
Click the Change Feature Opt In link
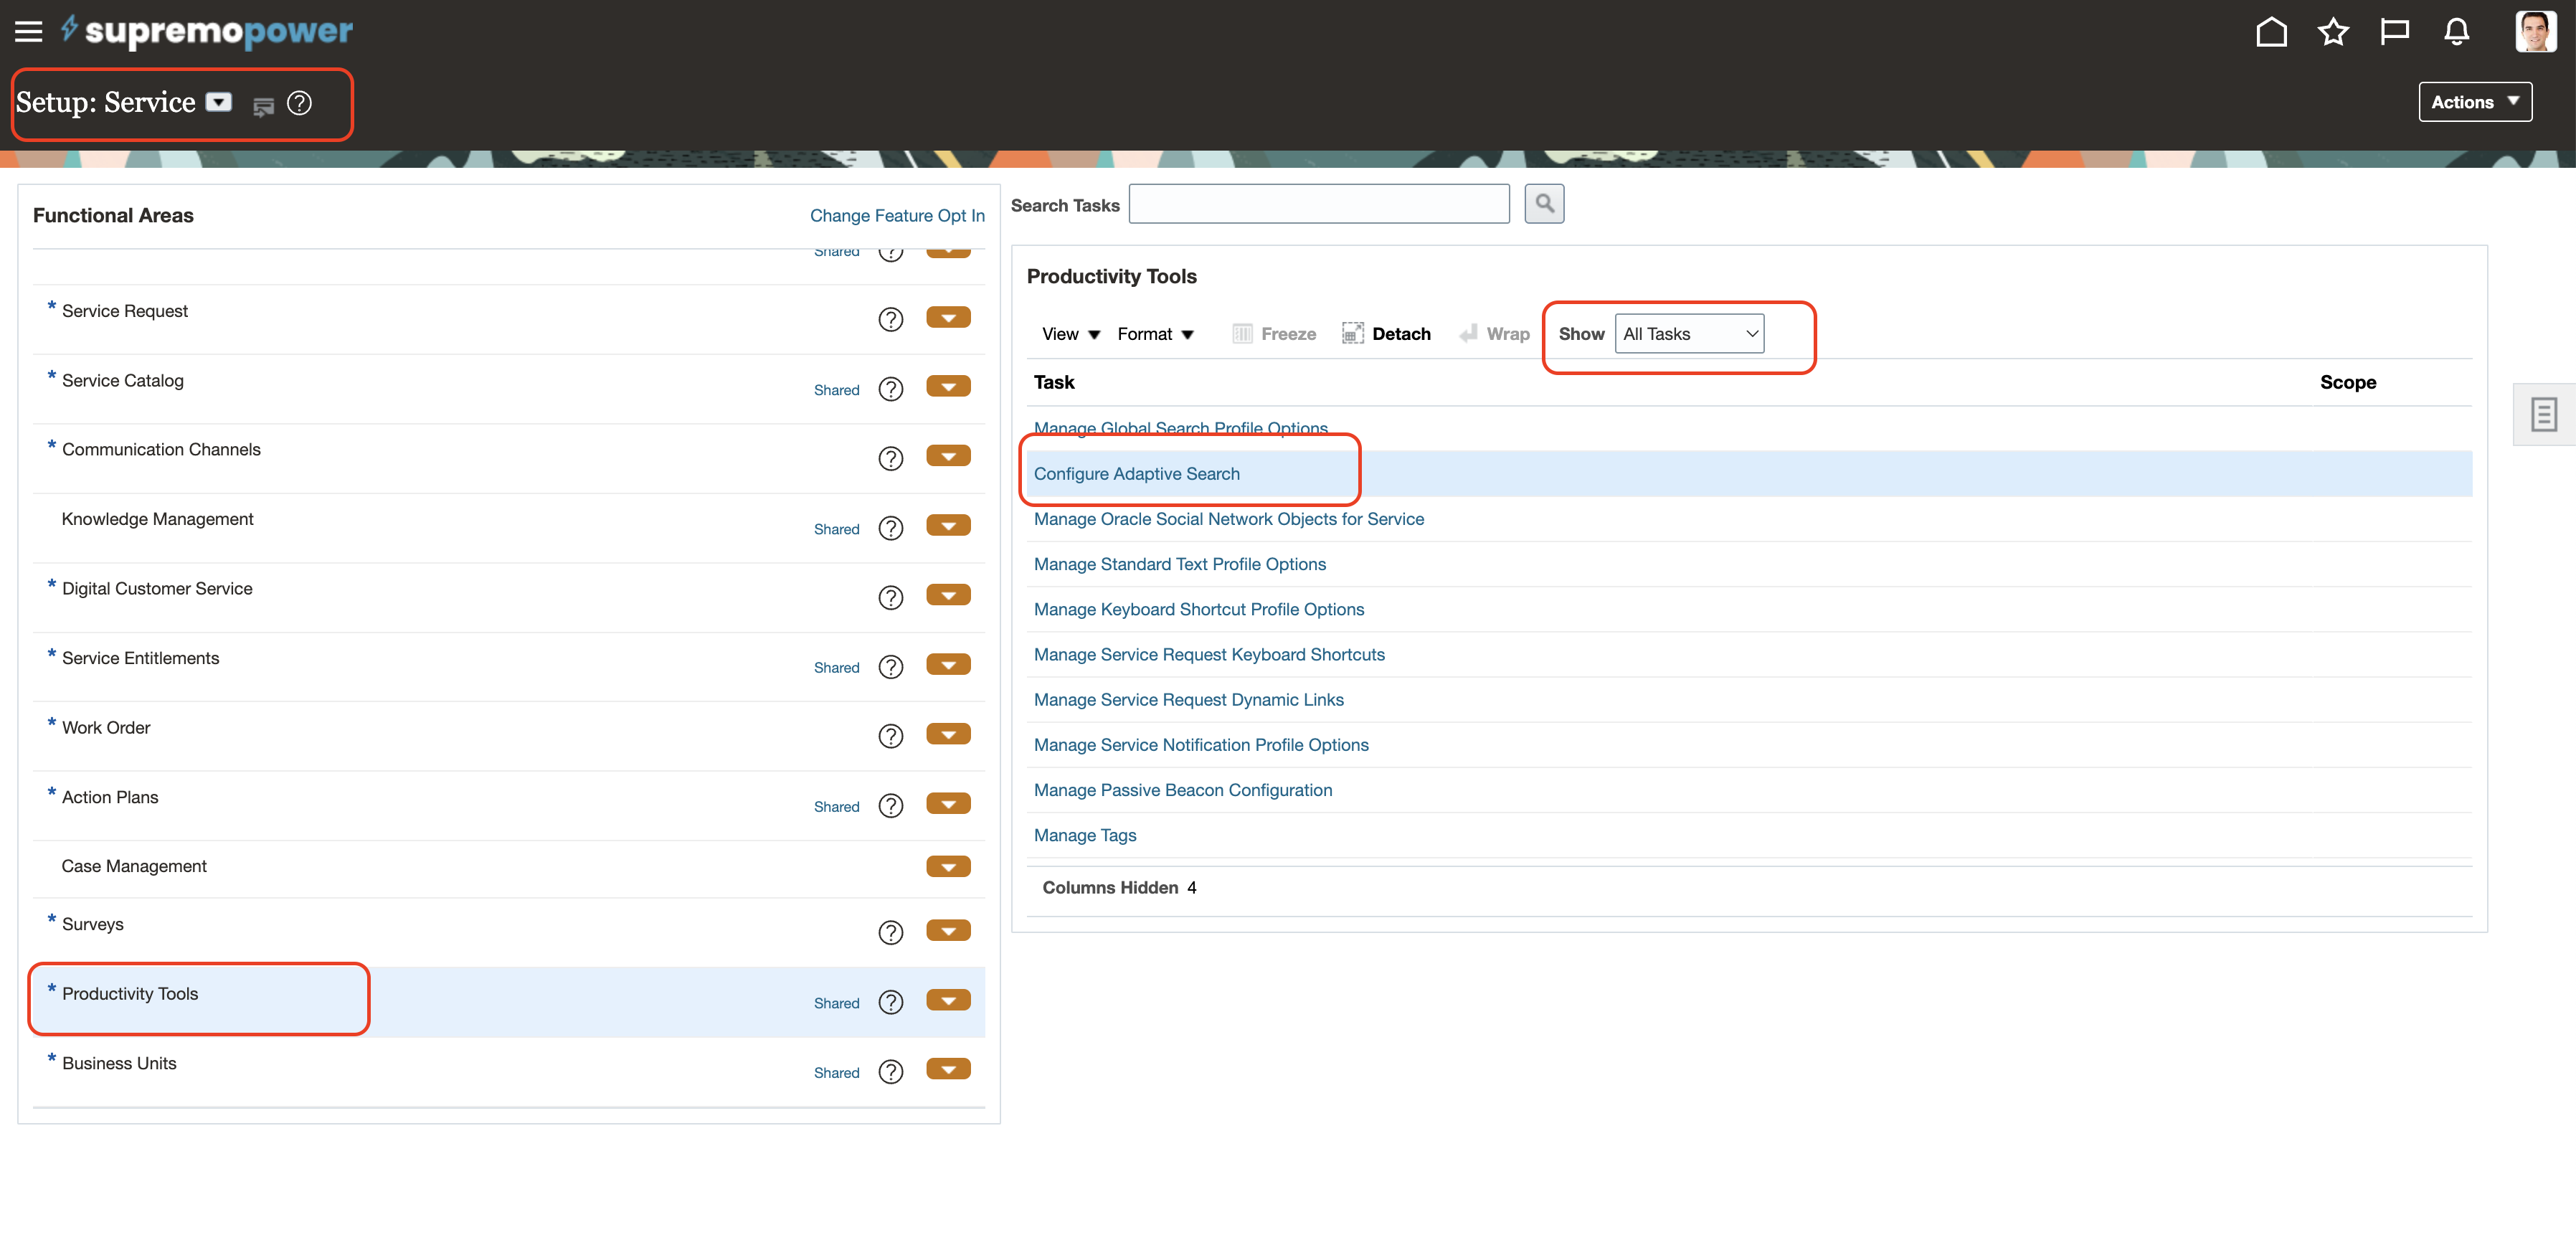tap(896, 215)
